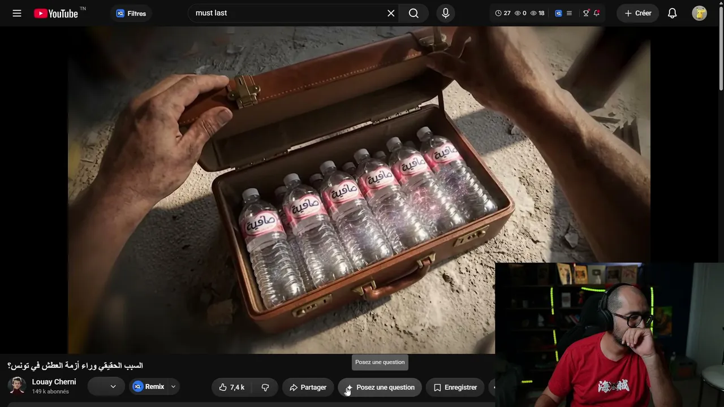Visit the Louay Cherni channel name link
Screen dimensions: 724x407
(54, 382)
